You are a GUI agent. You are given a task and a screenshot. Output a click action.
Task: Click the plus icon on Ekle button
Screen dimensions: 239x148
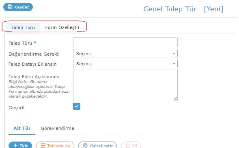[x=15, y=146]
